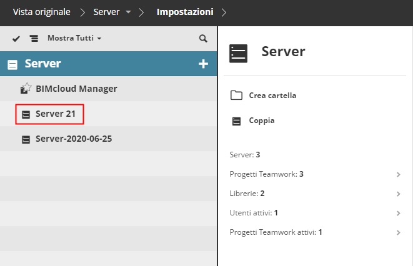The image size is (413, 266).
Task: Expand the Librerie row chevron
Action: click(x=398, y=194)
